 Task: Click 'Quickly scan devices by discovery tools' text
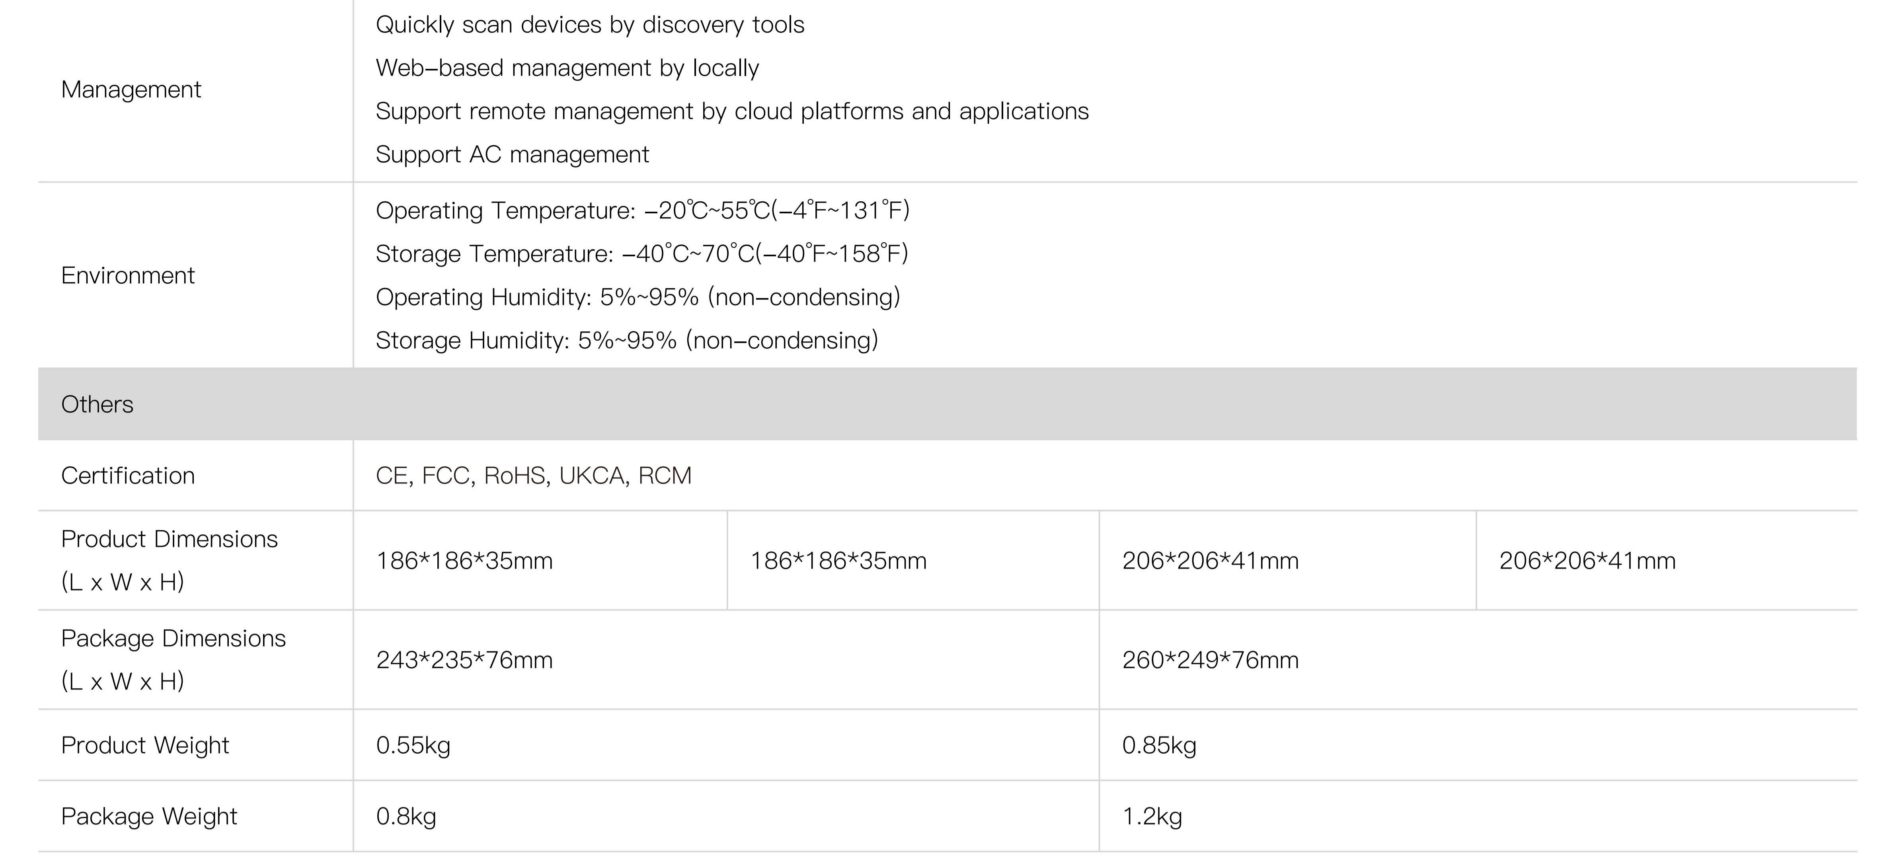[x=589, y=25]
